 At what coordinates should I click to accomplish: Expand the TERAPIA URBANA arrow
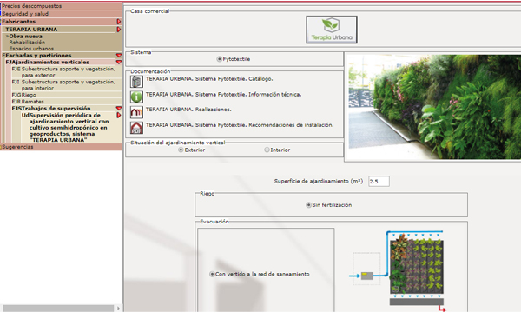[119, 30]
